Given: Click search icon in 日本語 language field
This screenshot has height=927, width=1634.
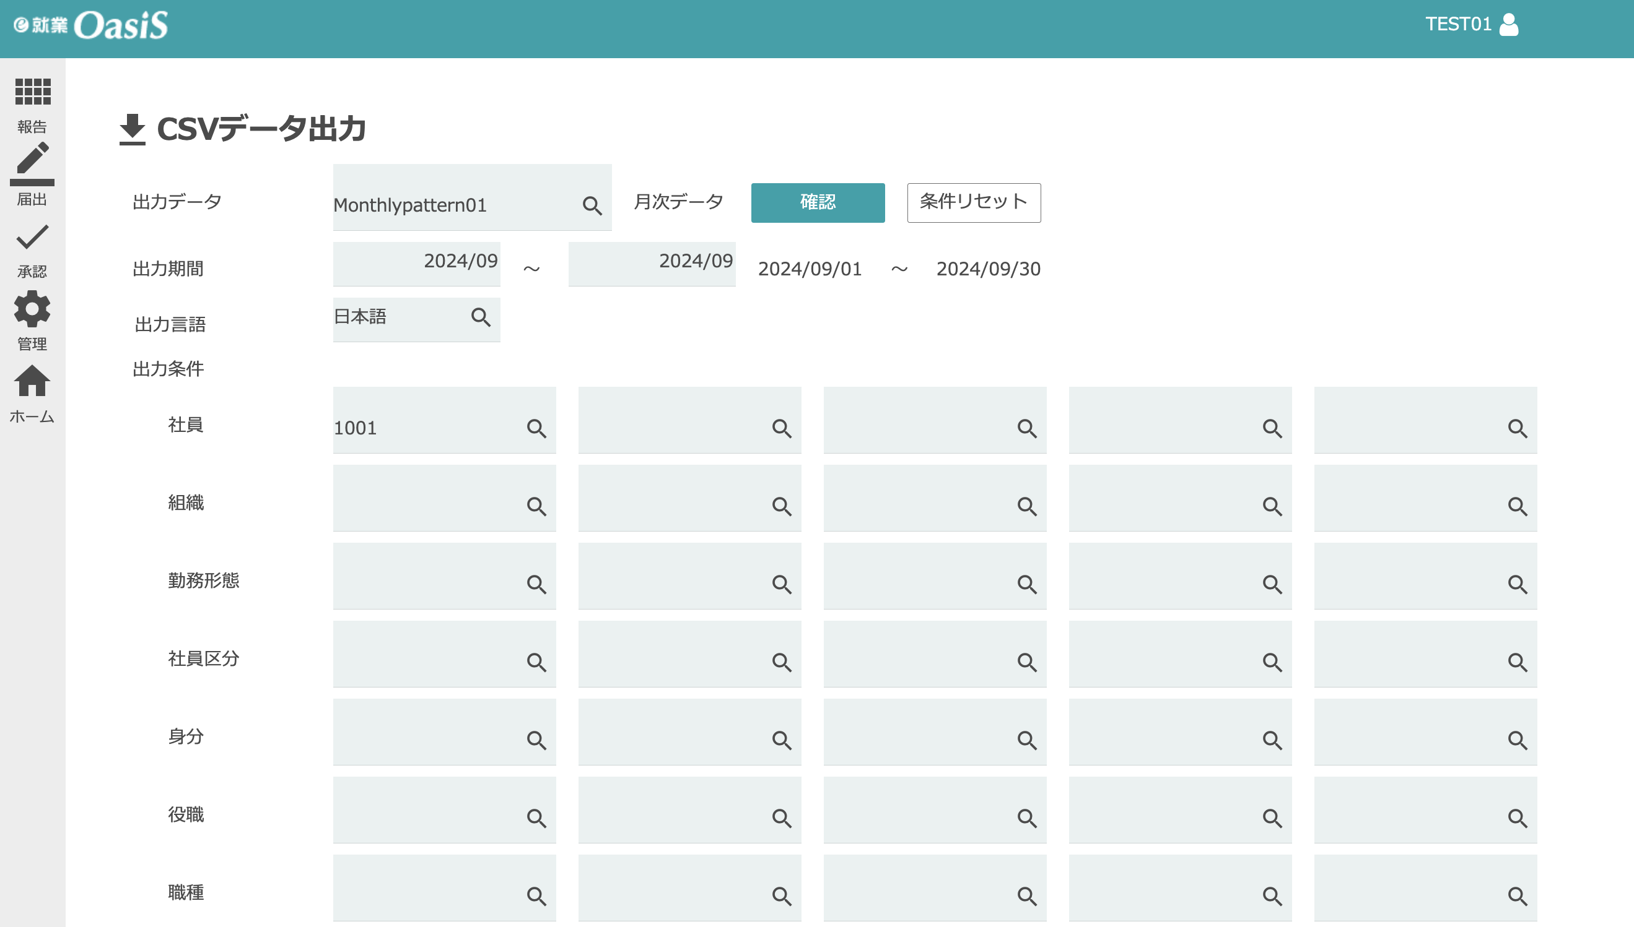Looking at the screenshot, I should click(x=481, y=317).
